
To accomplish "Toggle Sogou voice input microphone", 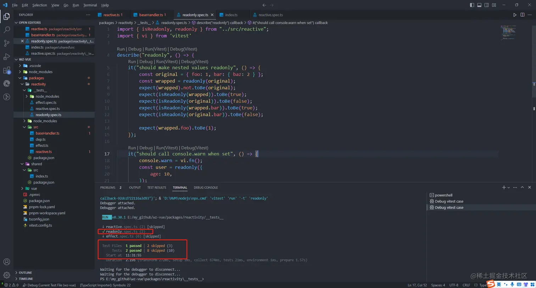I will 512,284.
